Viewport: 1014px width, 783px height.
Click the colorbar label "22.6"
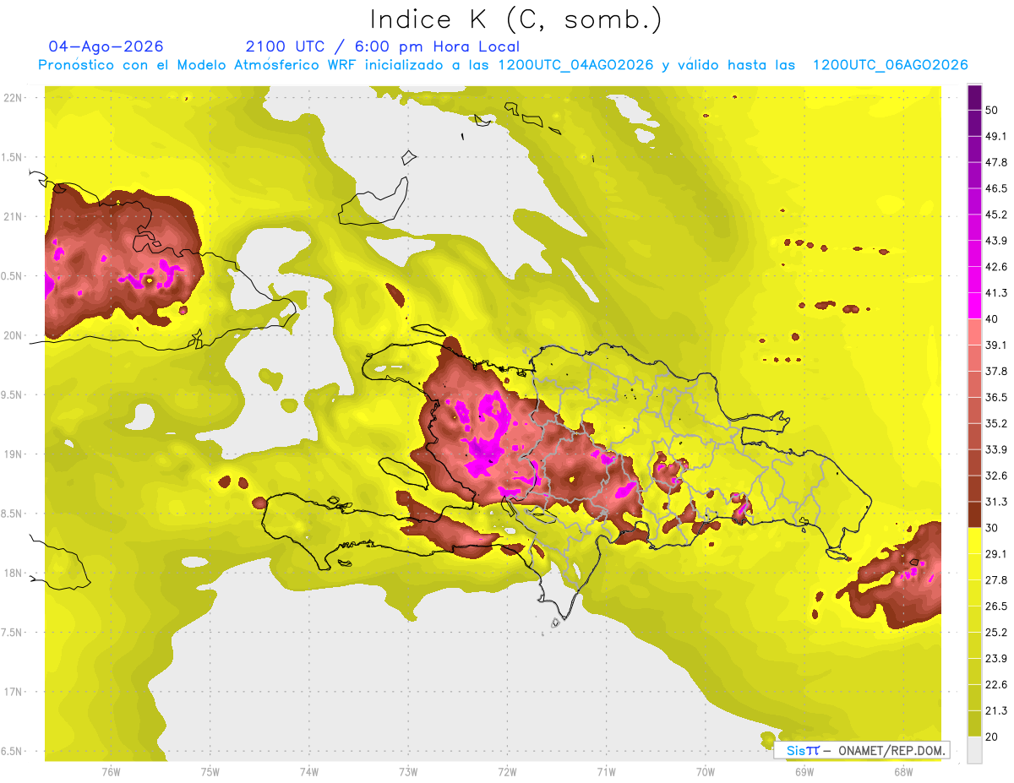tap(996, 684)
